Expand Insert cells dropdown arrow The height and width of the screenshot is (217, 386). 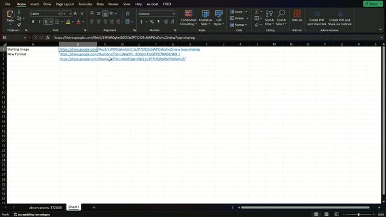pyautogui.click(x=247, y=12)
